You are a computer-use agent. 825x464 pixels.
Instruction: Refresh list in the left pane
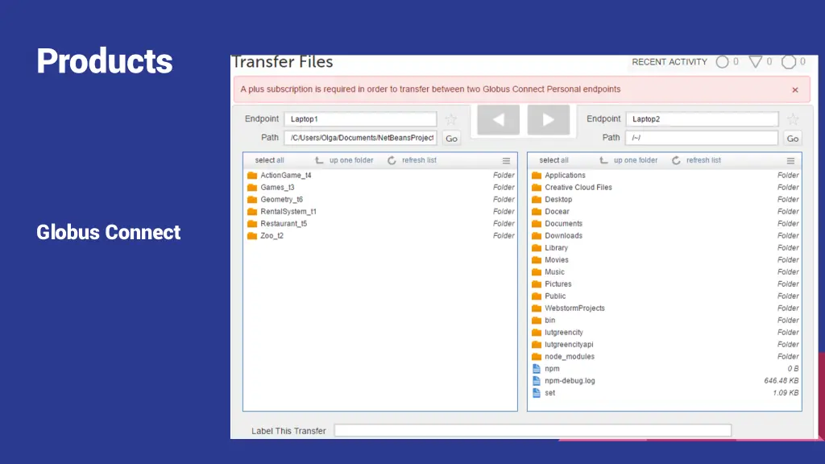point(419,160)
